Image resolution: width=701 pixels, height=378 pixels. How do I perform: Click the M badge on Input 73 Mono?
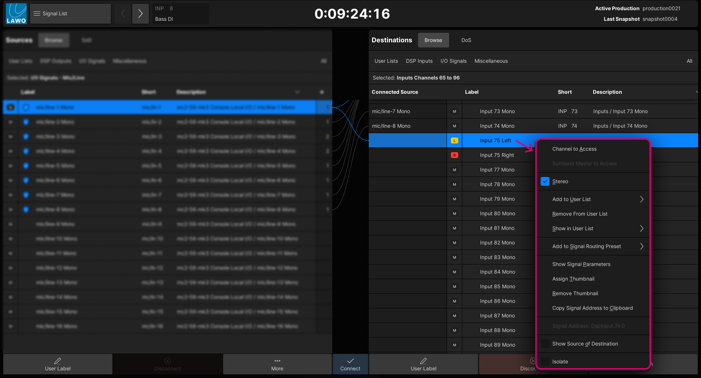[x=454, y=111]
